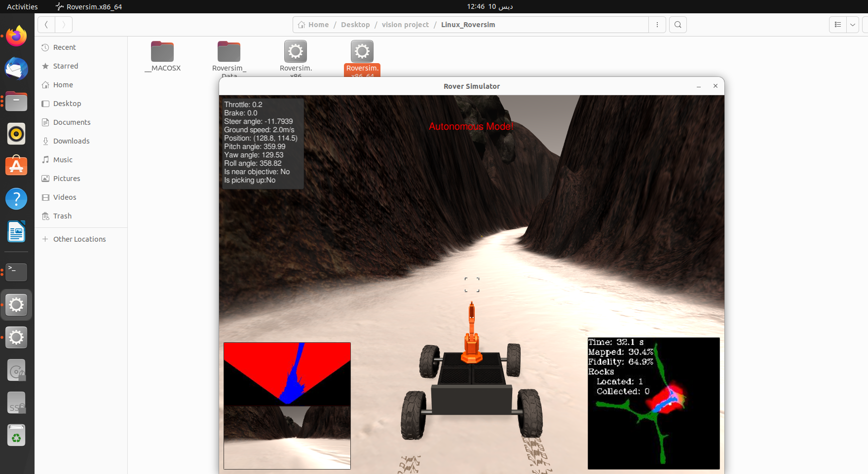Open the Help icon in the dock
Viewport: 868px width, 474px height.
tap(16, 199)
